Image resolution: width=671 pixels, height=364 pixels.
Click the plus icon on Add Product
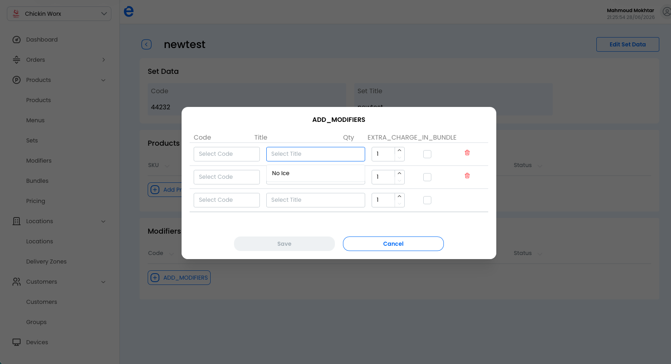point(155,190)
